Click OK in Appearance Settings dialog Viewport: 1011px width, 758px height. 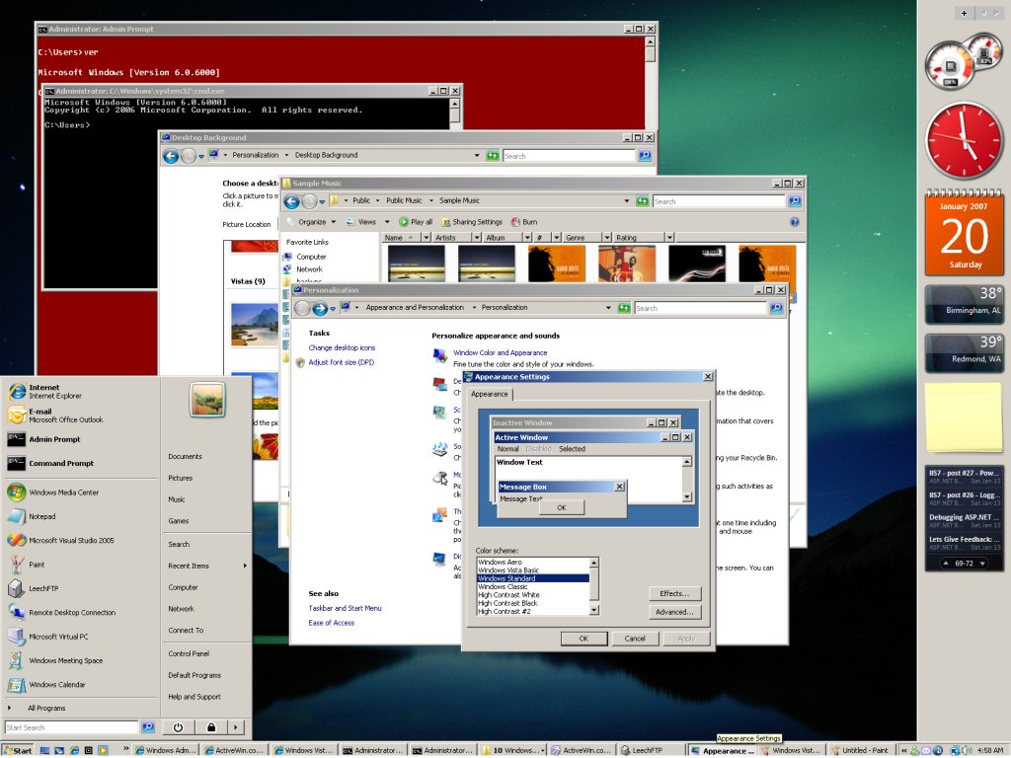(x=583, y=639)
